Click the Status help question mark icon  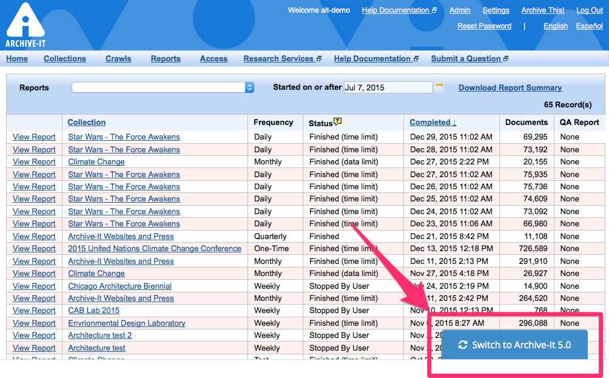pyautogui.click(x=338, y=122)
